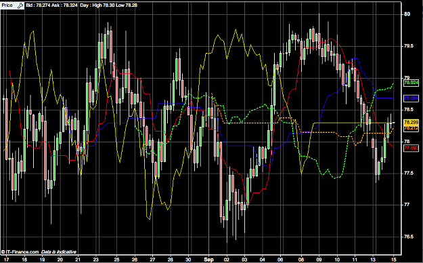Click date label 17 on time axis

[6, 260]
